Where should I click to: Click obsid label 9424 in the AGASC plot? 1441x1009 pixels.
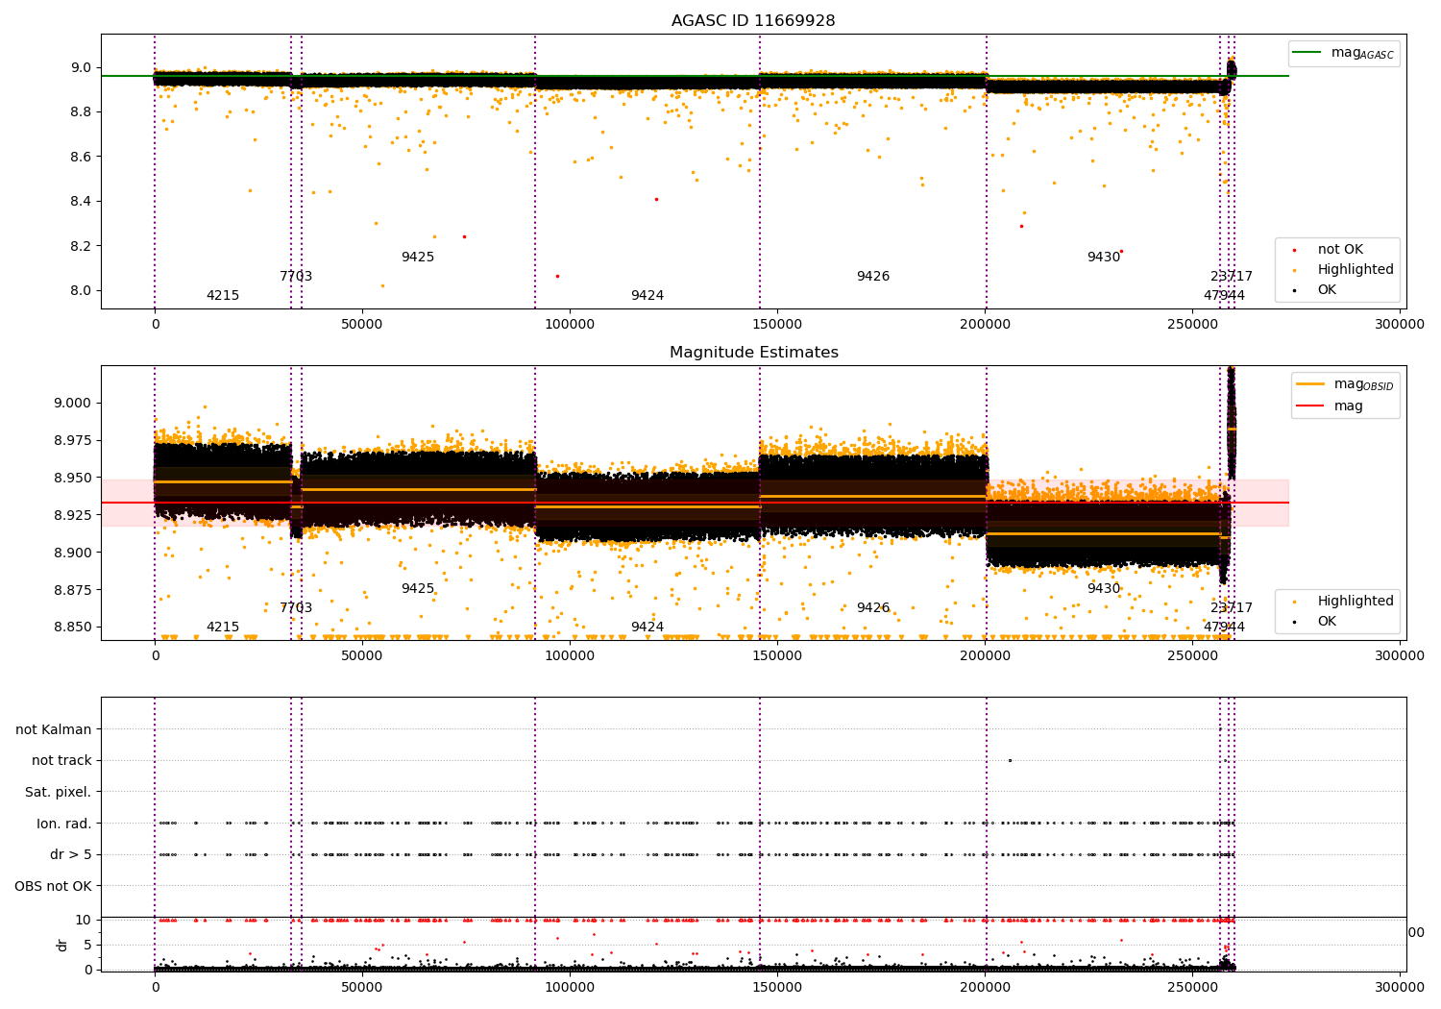(x=647, y=296)
